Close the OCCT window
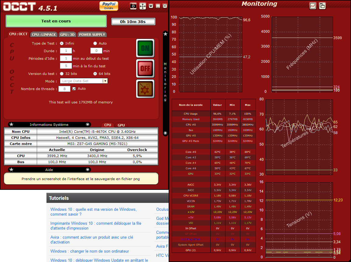This screenshot has height=262, width=351. point(165,6)
